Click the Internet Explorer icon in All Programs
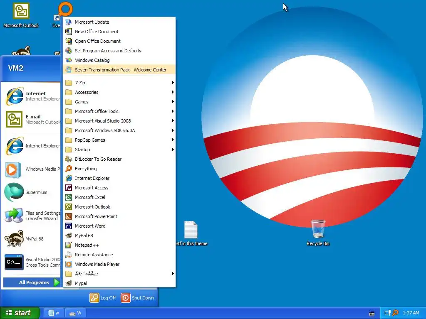 (69, 178)
